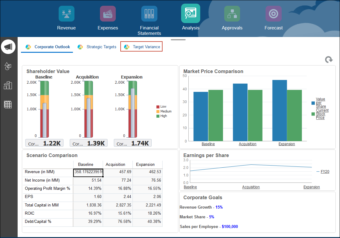Select the megaphone Infolets icon in the sidebar
340x238 pixels.
point(8,46)
